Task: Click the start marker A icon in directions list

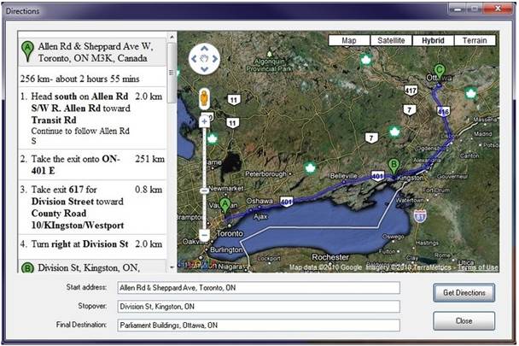Action: tap(28, 49)
